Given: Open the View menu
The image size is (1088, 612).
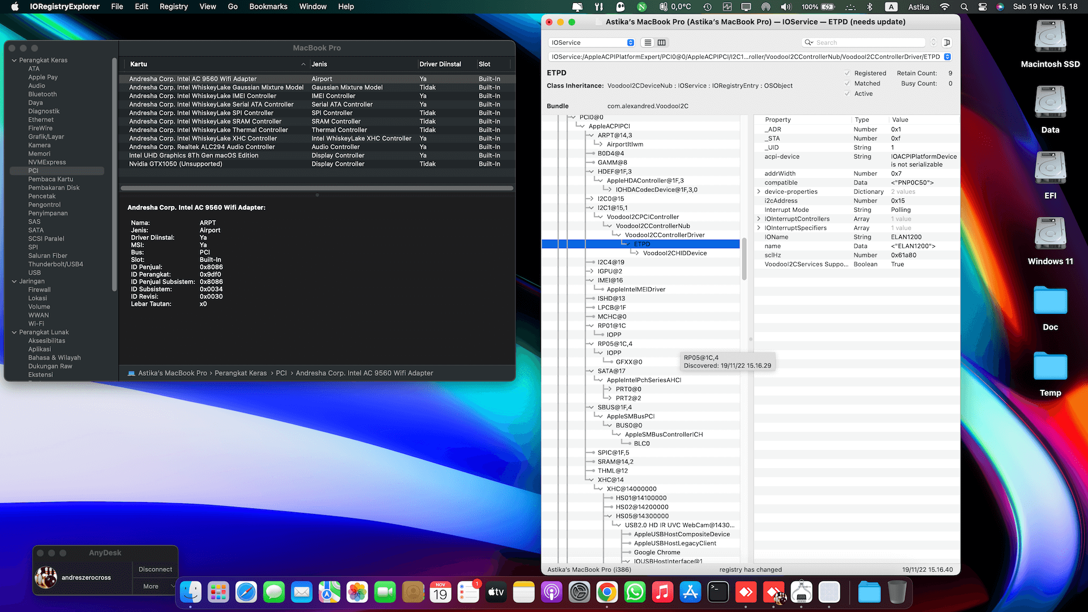Looking at the screenshot, I should tap(207, 7).
